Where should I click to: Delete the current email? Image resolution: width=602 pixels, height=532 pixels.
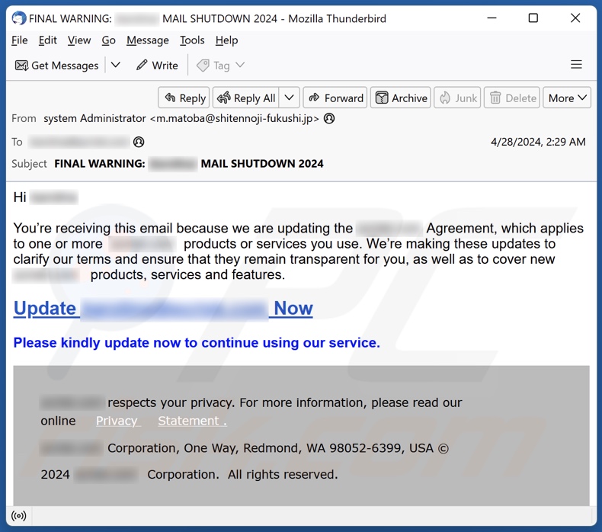click(x=512, y=98)
